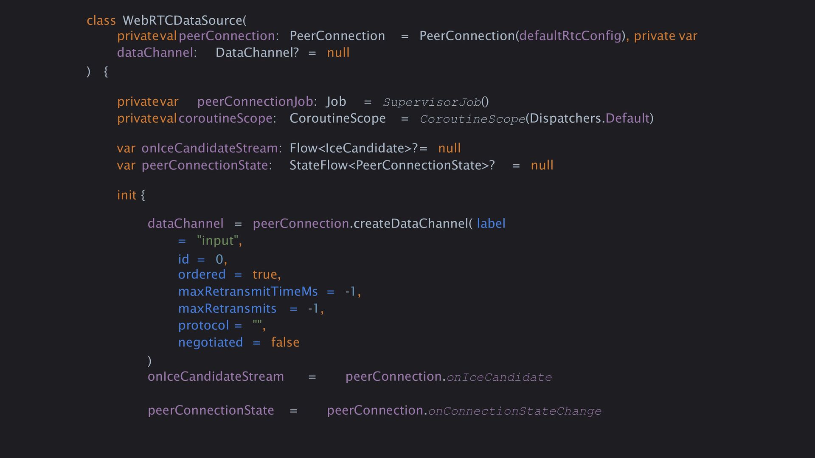Click the defaultRtcConfig argument

[570, 36]
